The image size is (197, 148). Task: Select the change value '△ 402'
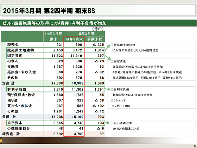(98, 106)
